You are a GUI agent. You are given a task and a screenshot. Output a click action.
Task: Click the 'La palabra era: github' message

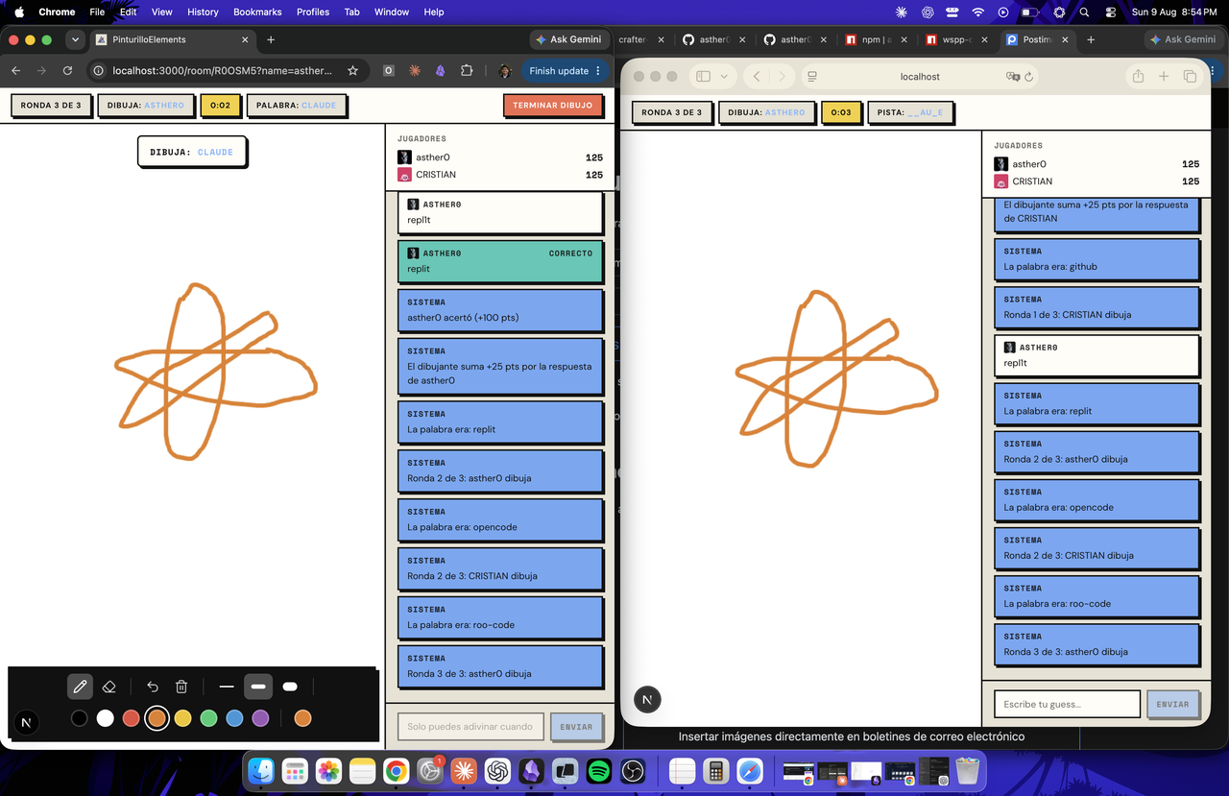coord(1096,259)
